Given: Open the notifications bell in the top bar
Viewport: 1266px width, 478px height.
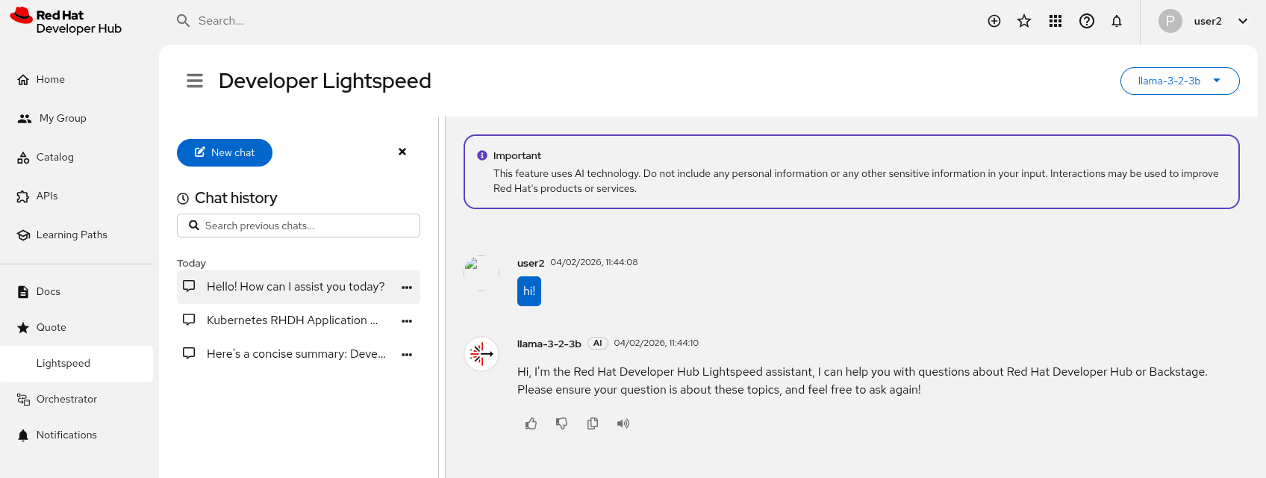Looking at the screenshot, I should [1117, 21].
